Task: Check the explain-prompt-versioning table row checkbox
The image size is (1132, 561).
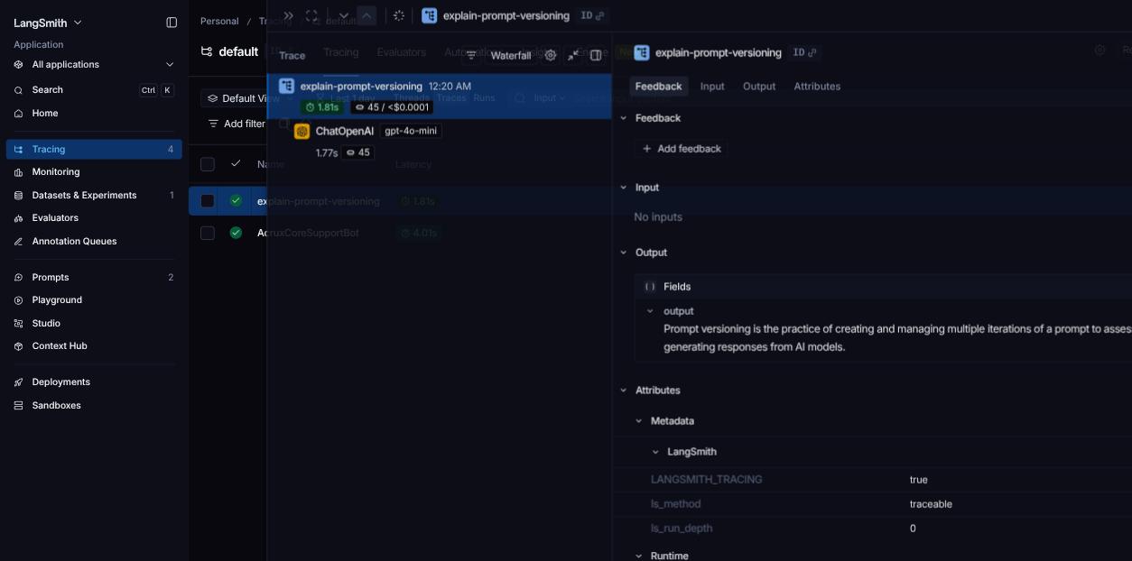Action: pos(208,201)
